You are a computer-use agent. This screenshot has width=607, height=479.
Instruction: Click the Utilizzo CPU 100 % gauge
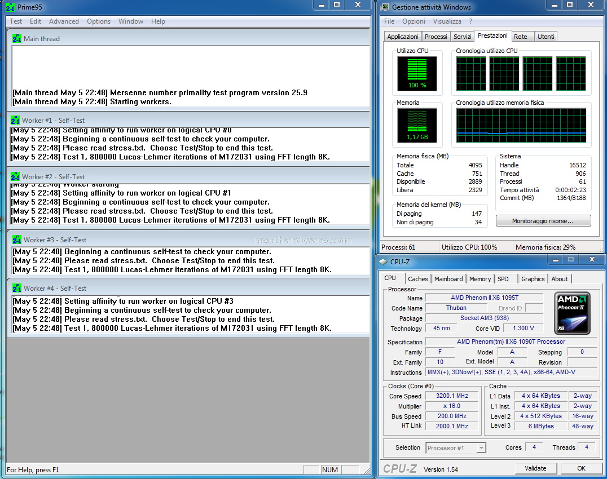[x=417, y=73]
